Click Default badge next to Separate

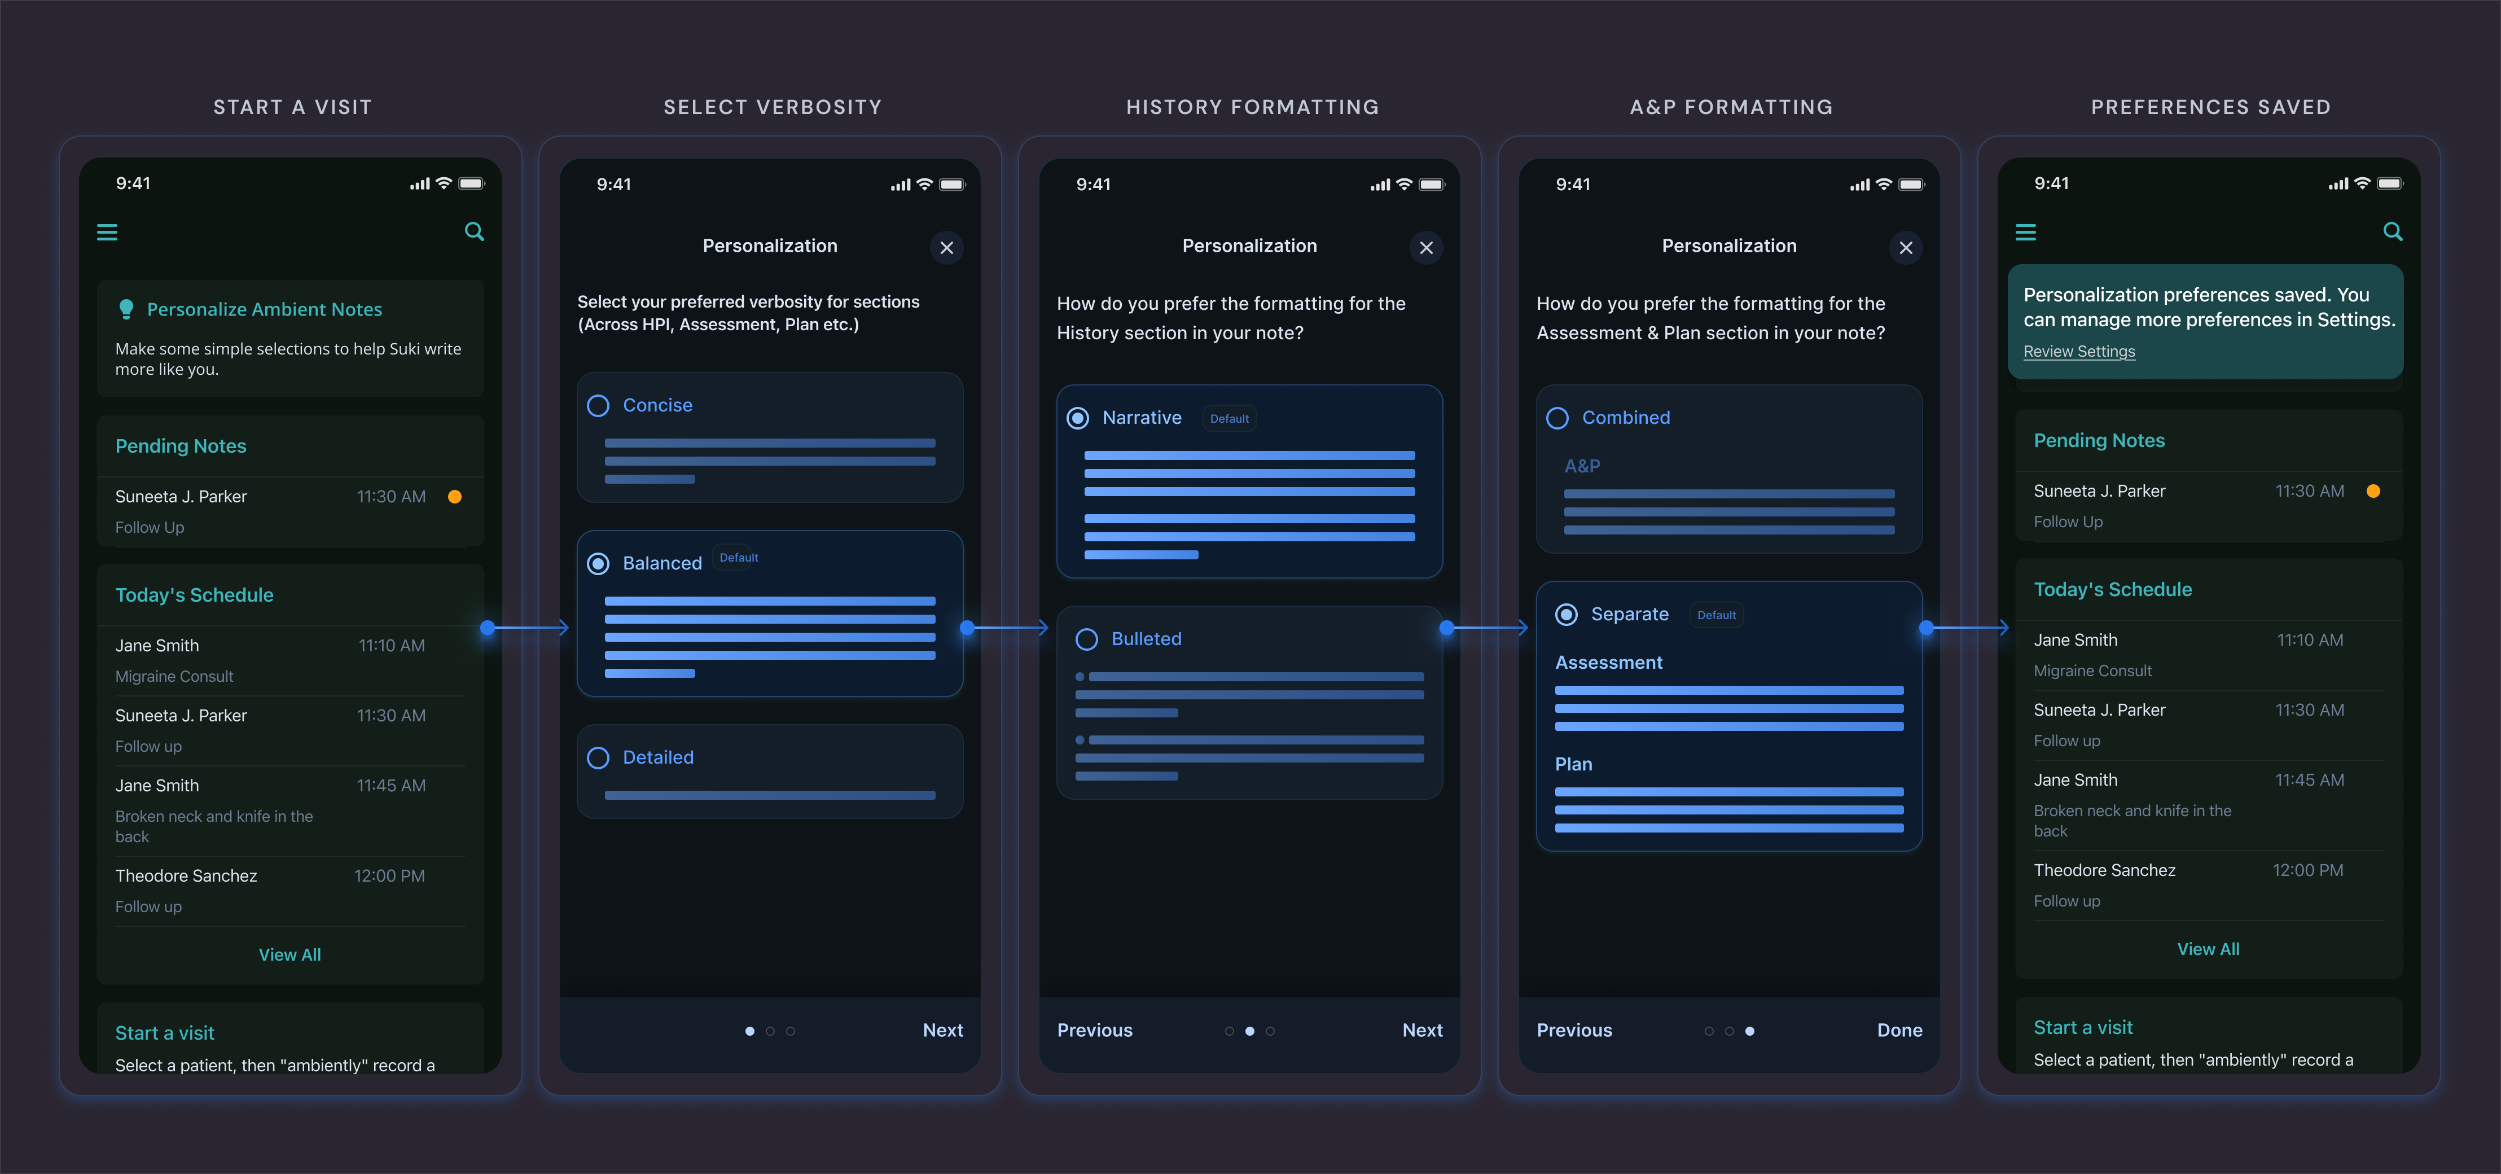(1717, 615)
